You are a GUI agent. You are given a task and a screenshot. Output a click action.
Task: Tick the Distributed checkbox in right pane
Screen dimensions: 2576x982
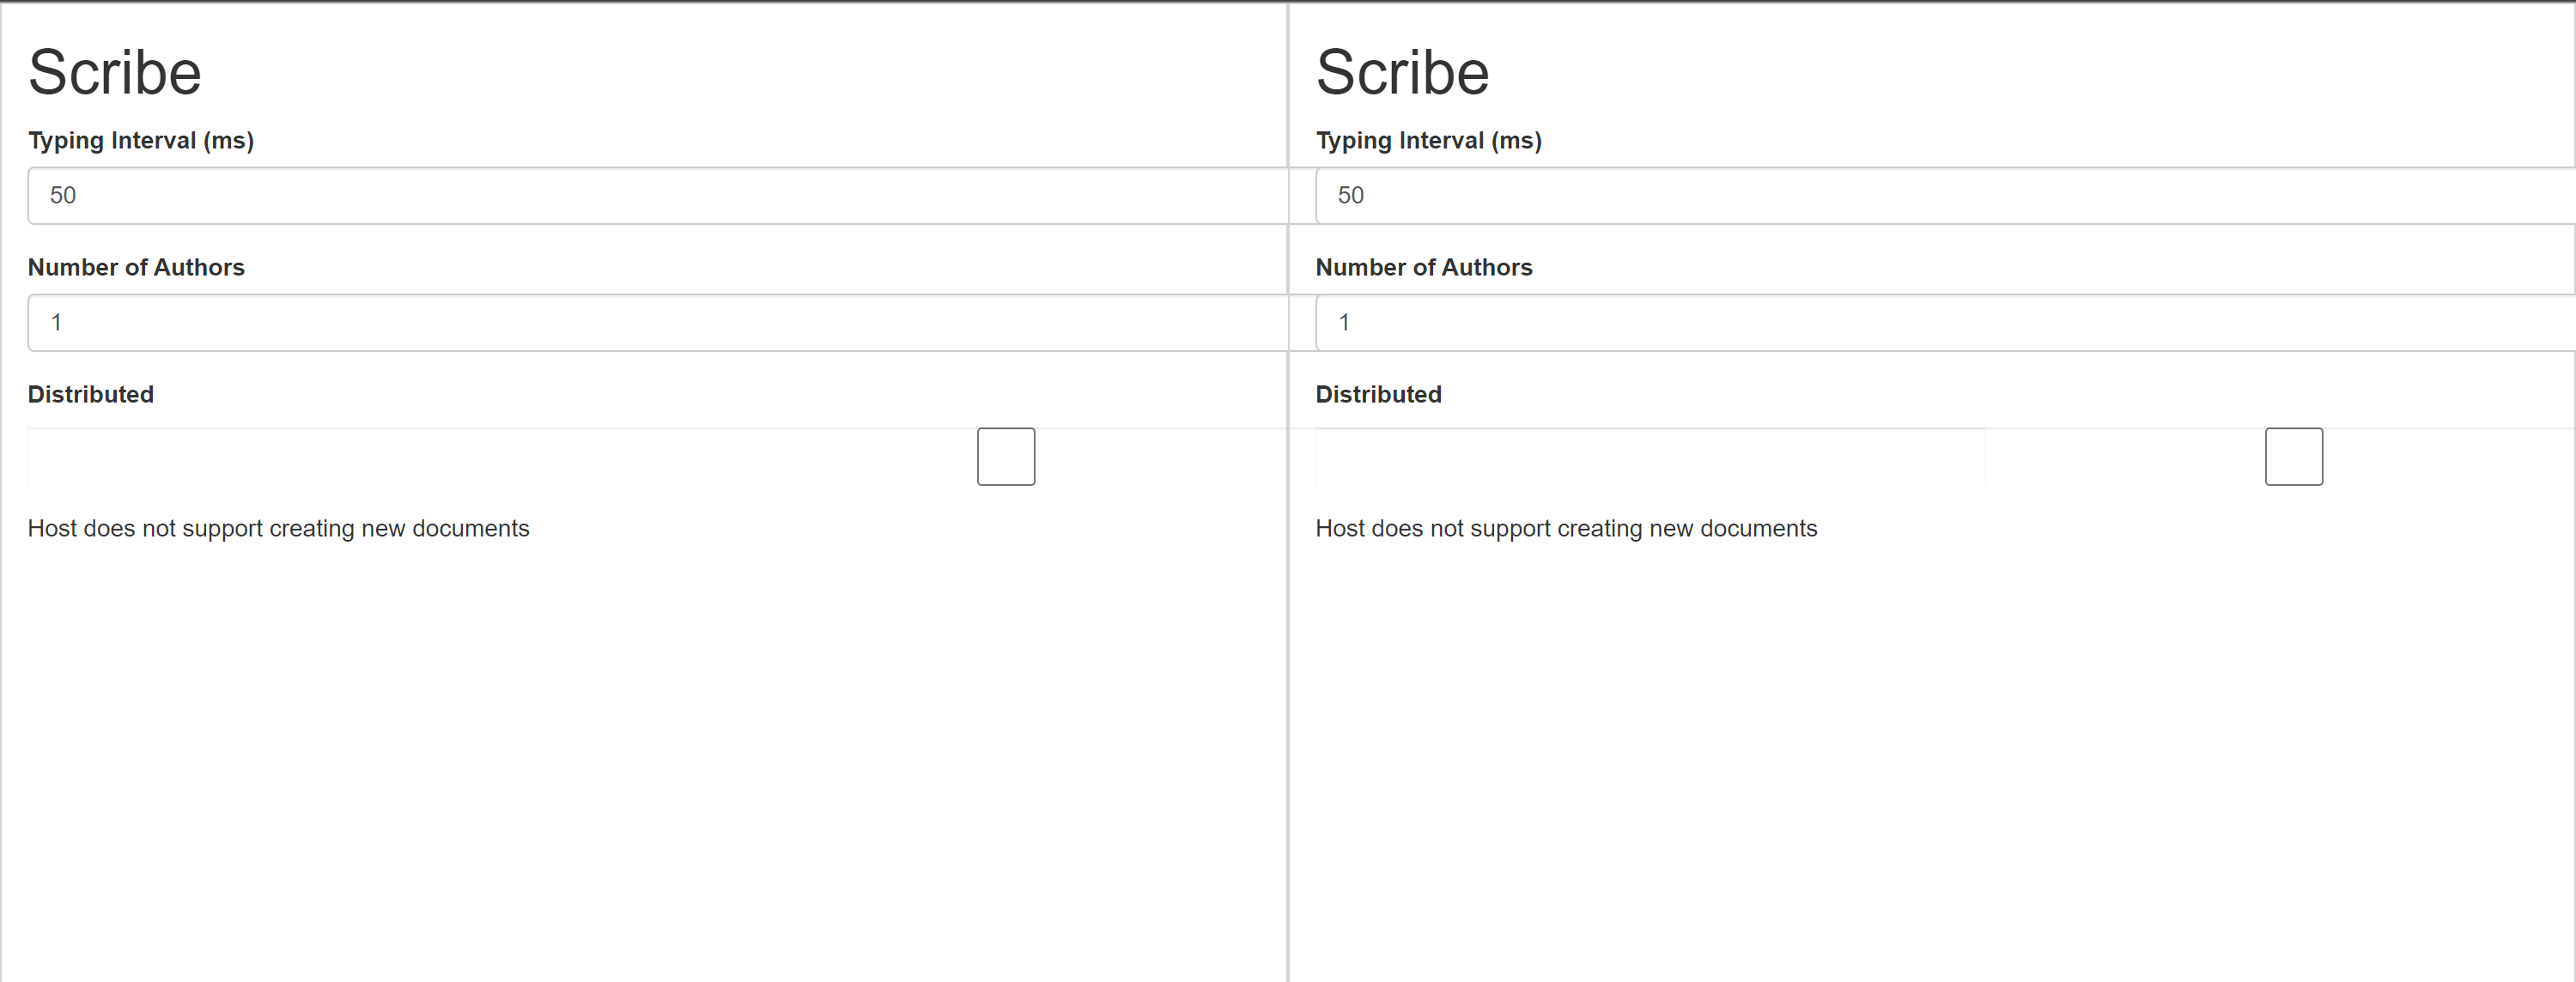[2294, 457]
